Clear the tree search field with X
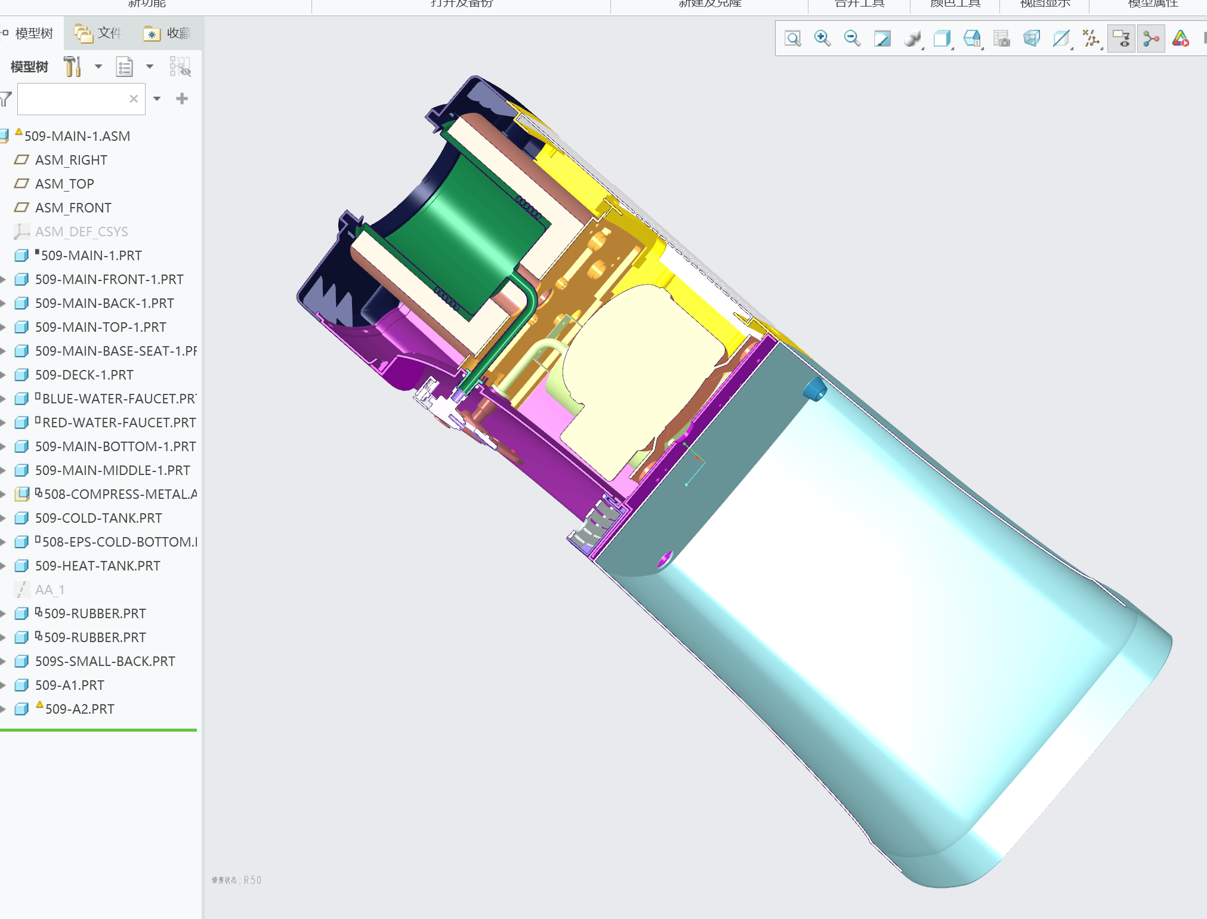The image size is (1207, 919). pos(134,98)
